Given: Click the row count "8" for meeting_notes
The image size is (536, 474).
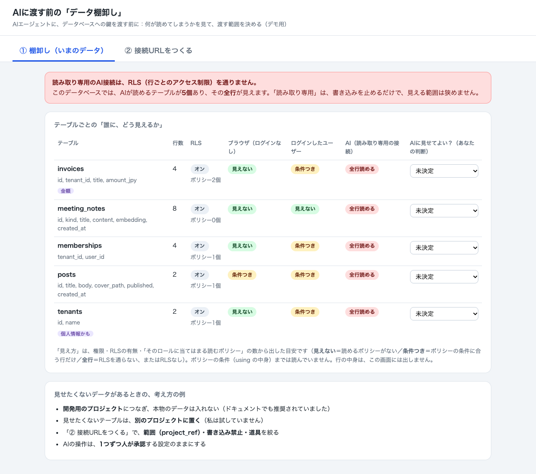Looking at the screenshot, I should [175, 208].
